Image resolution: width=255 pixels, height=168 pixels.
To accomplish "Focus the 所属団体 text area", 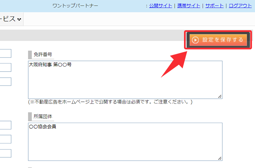I will coord(125,141).
